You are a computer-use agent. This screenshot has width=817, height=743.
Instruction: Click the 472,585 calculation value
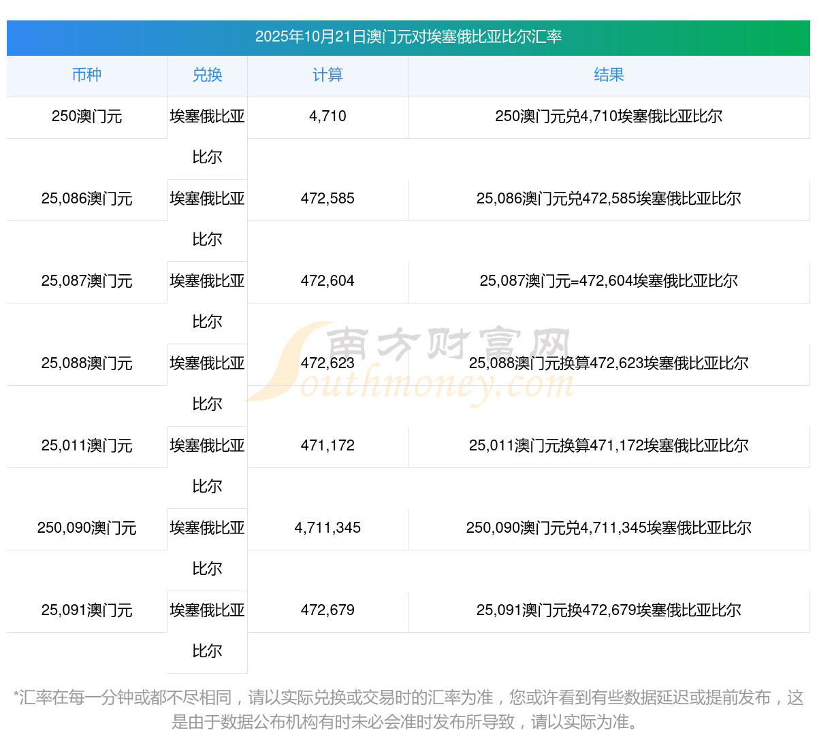click(x=327, y=199)
